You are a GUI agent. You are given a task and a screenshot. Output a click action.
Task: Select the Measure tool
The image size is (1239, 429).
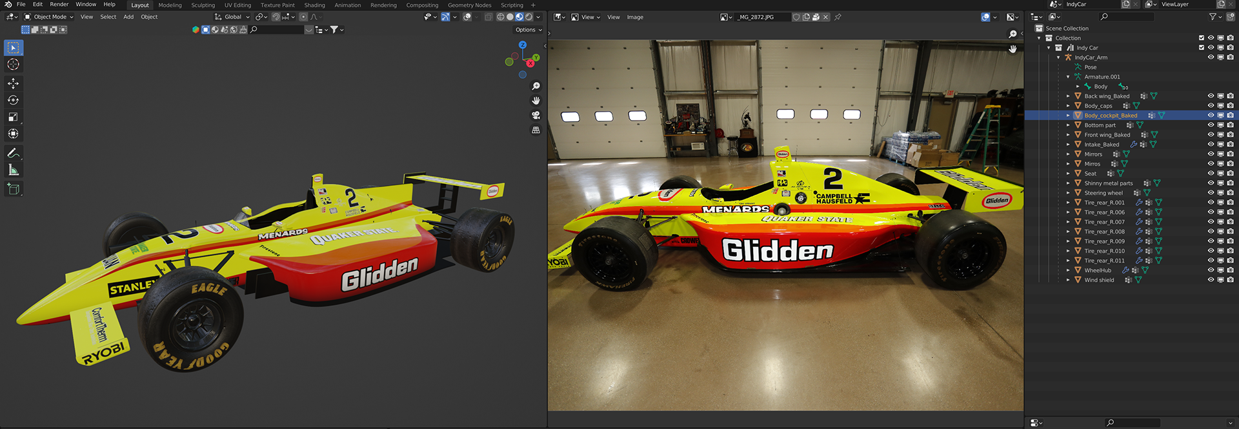(x=14, y=170)
